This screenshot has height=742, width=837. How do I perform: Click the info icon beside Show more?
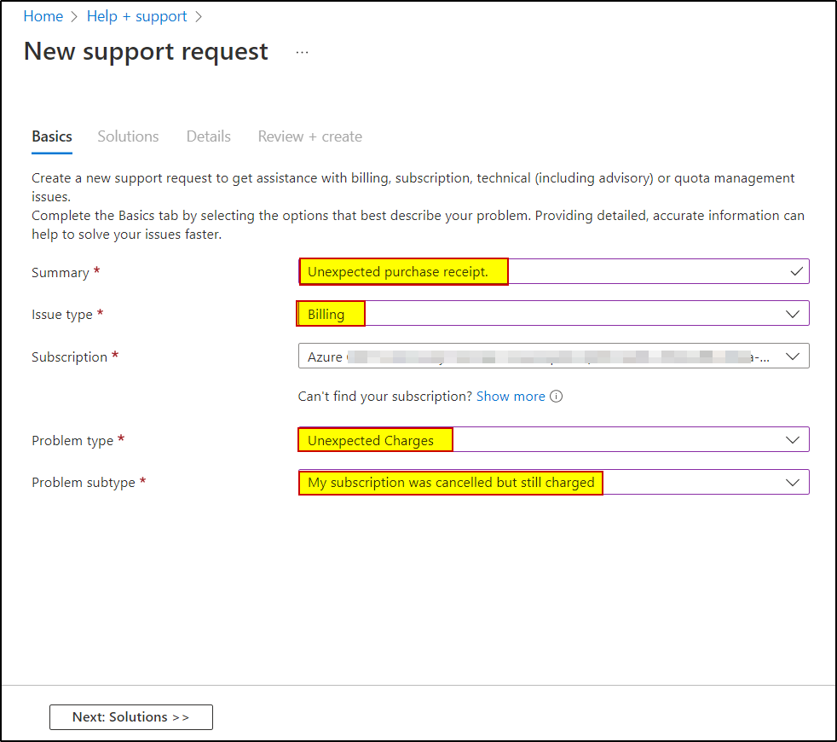pos(556,396)
